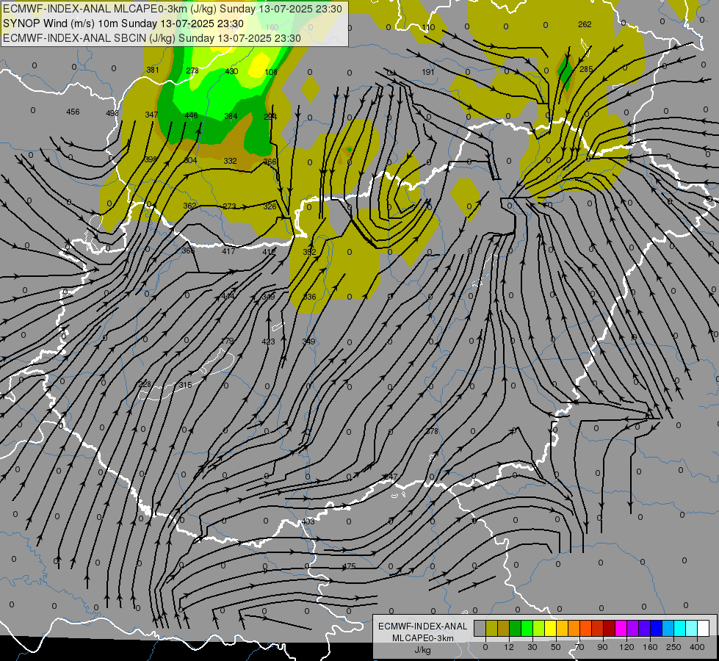Pick the sky blue legend swatch
The width and height of the screenshot is (719, 661).
tap(668, 629)
